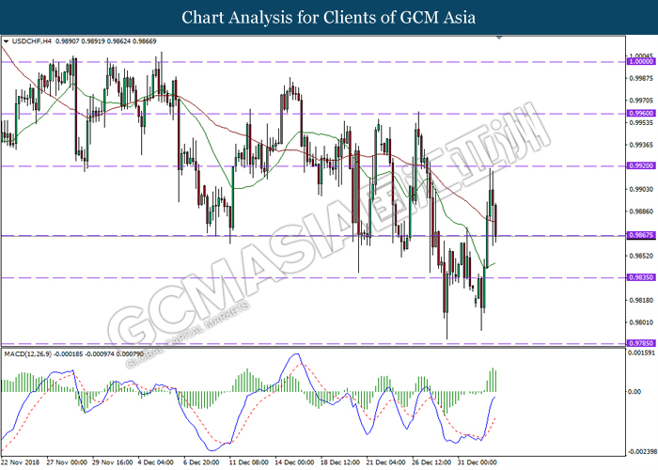Click the OHLC values 0.98907 0.98919 text
The width and height of the screenshot is (658, 470).
[80, 41]
